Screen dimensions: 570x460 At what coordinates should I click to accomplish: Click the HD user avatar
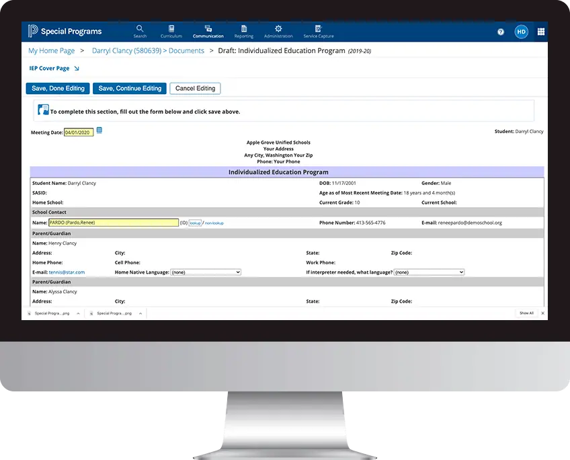pyautogui.click(x=522, y=32)
